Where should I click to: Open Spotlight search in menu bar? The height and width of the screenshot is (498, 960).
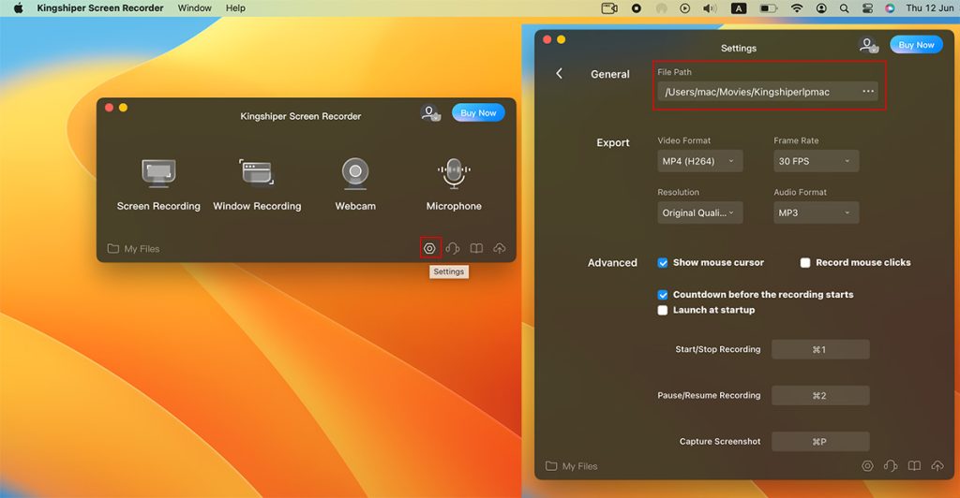[845, 7]
